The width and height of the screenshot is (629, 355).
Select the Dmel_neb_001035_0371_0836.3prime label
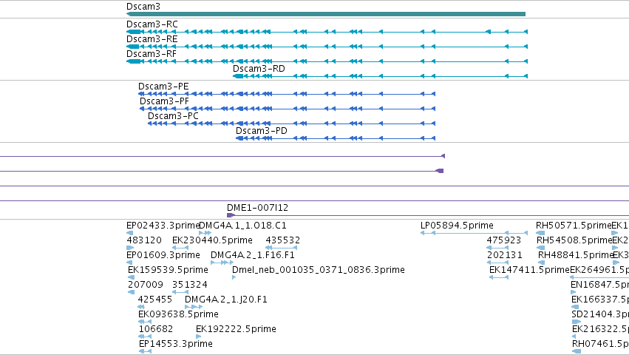point(319,270)
